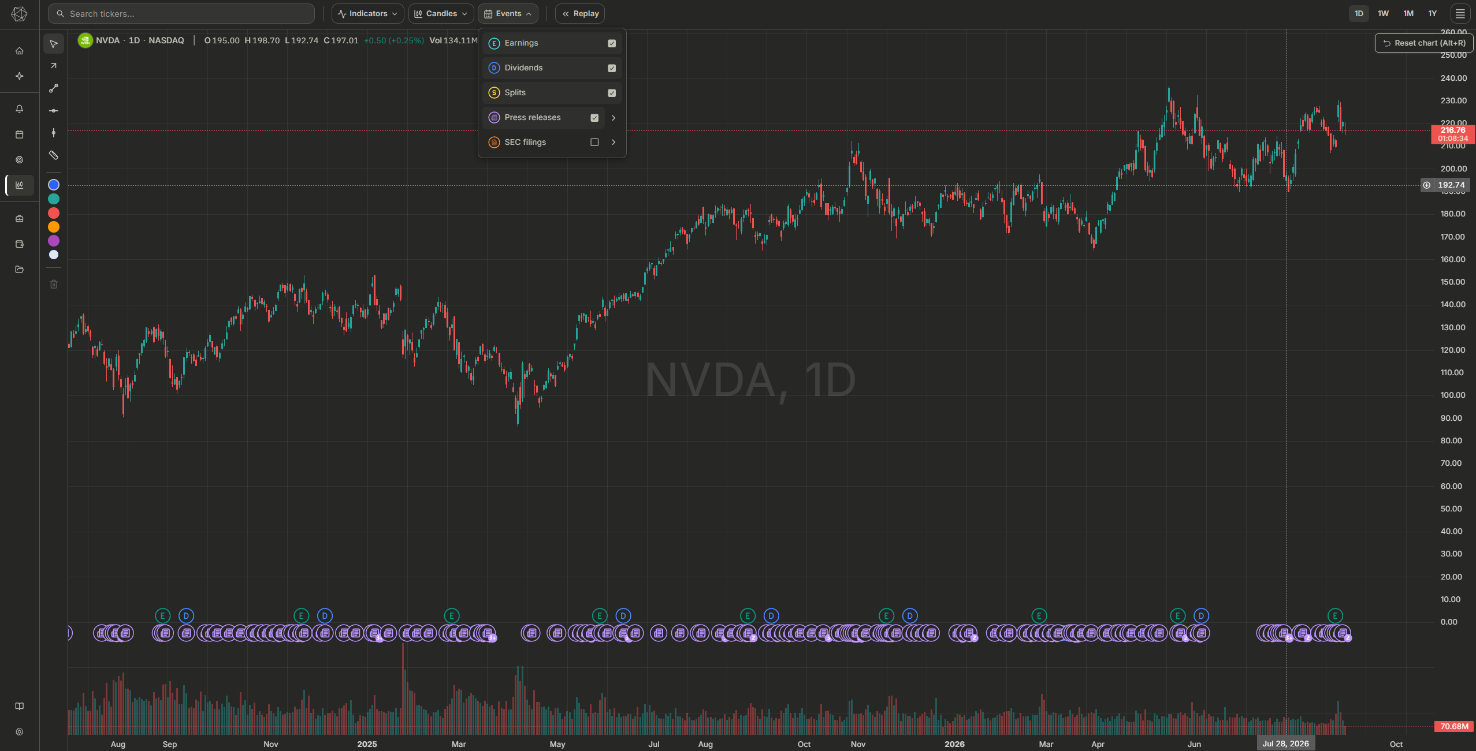Collapse the Events dropdown

tap(508, 14)
